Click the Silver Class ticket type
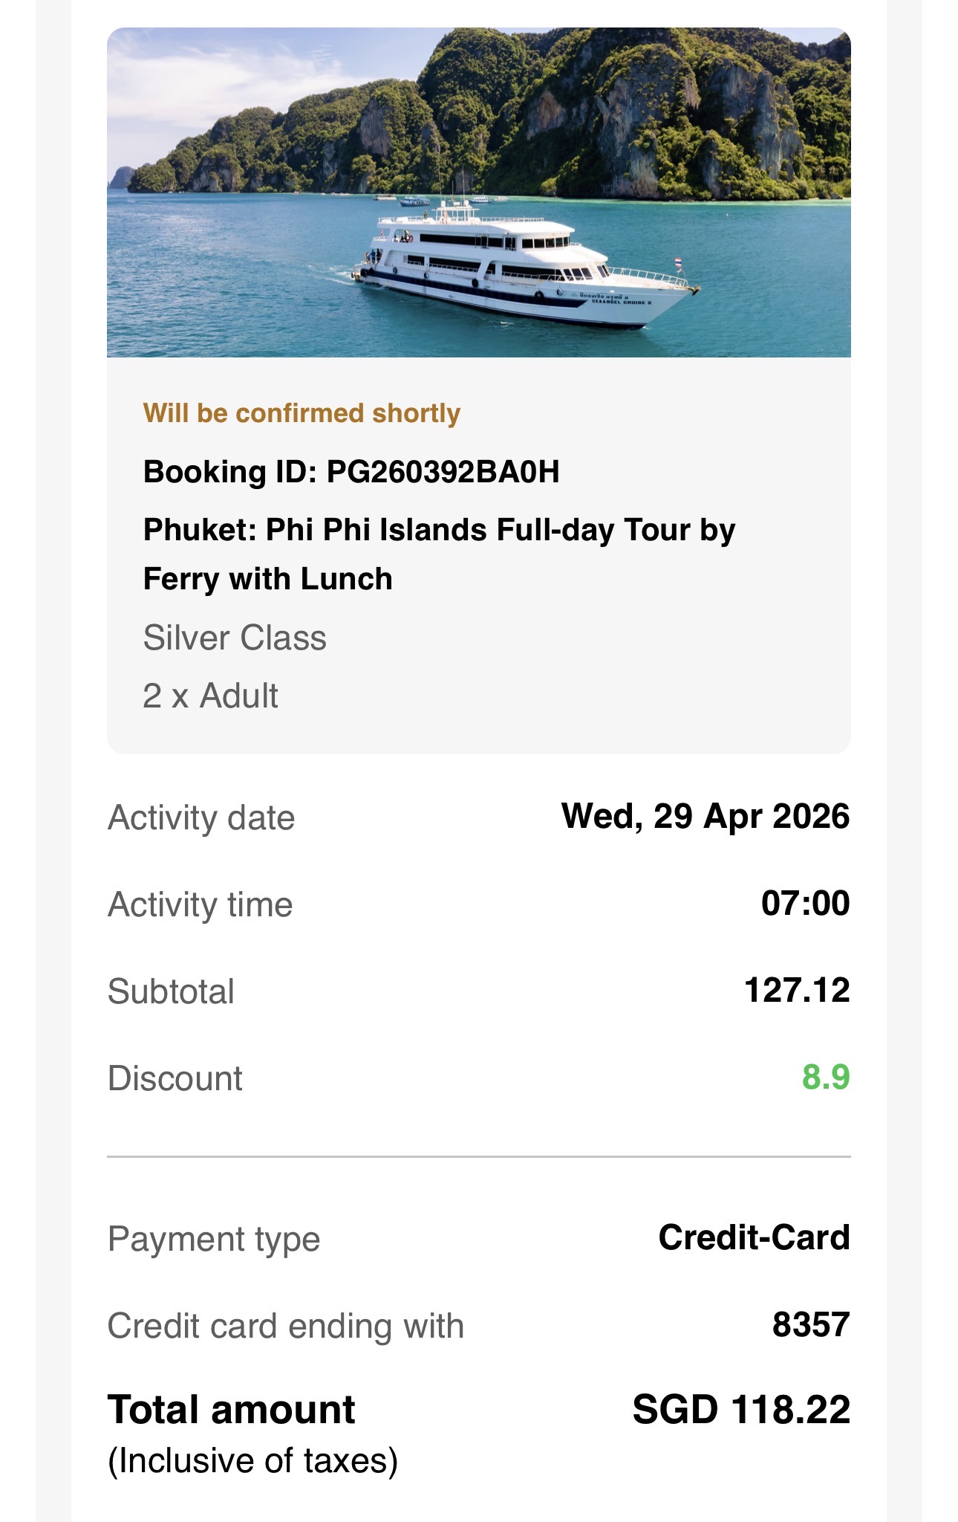Viewport: 958px width, 1522px height. (235, 638)
